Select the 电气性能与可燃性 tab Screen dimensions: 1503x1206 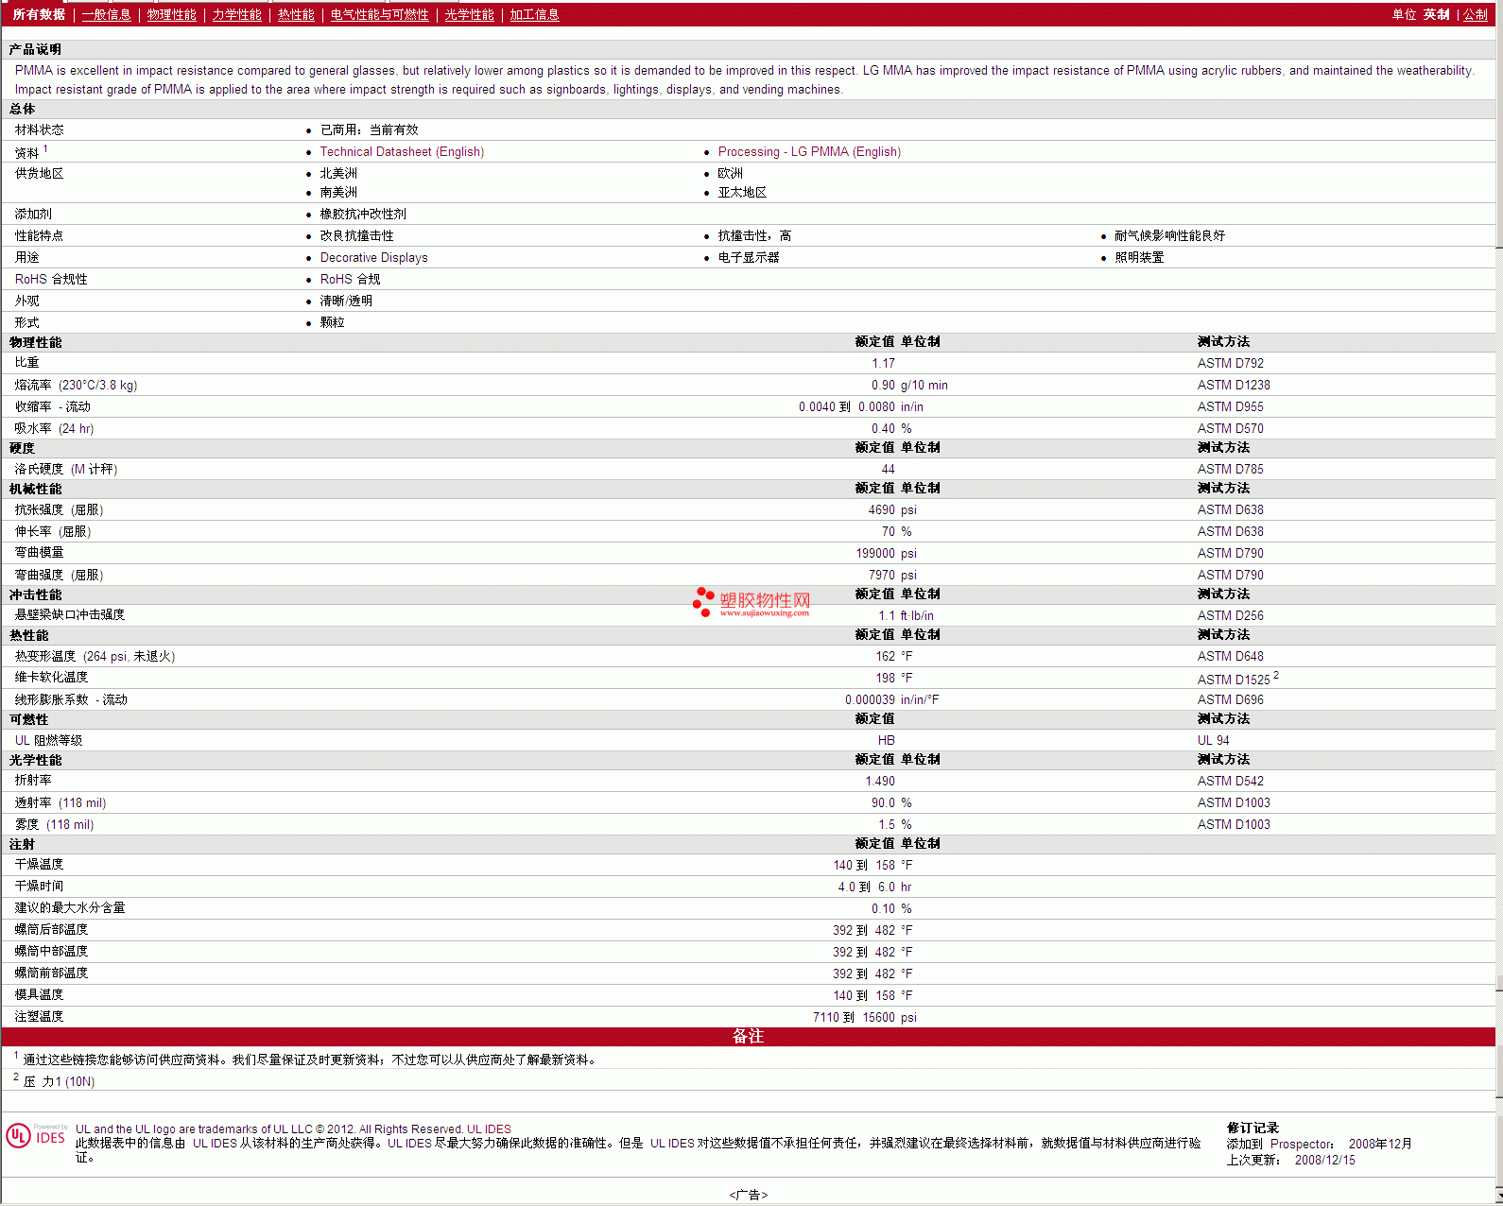(x=379, y=15)
